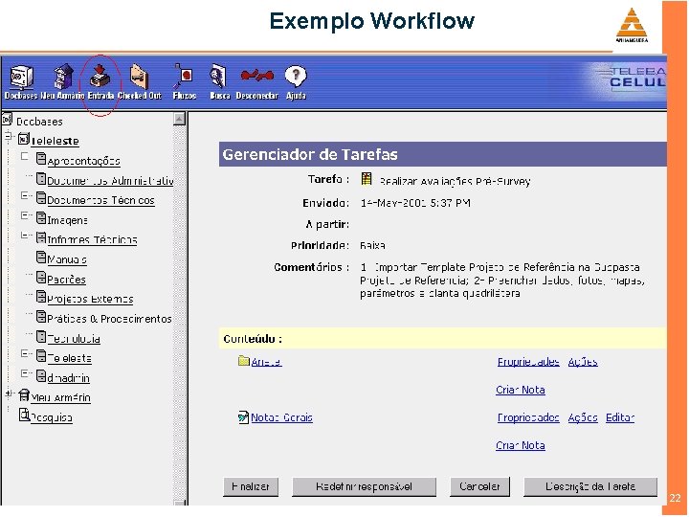The image size is (689, 517).
Task: Collapse the Teleleste docbase node
Action: pyautogui.click(x=8, y=136)
